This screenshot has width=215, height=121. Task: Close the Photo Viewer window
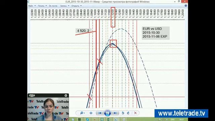[x=184, y=1]
